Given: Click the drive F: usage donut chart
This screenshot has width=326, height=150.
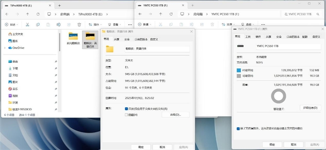Looking at the screenshot, I should pos(279,96).
